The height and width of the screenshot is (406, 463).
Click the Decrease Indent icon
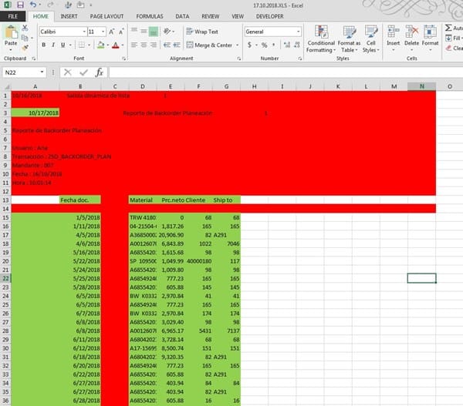pyautogui.click(x=167, y=45)
